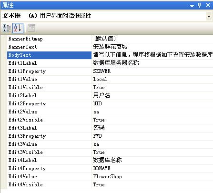Select the Edit4Value property name
213x193 pixels.
[49, 176]
